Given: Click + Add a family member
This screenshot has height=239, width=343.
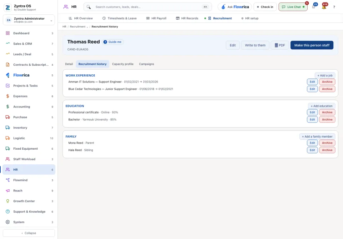Looking at the screenshot, I should pyautogui.click(x=317, y=137).
